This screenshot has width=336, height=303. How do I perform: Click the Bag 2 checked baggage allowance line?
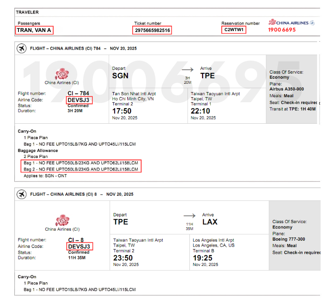click(81, 169)
